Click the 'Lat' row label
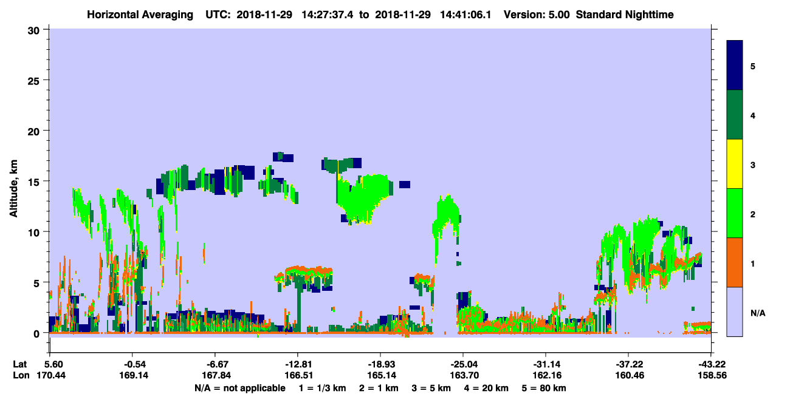Viewport: 790px width, 405px height. (19, 364)
